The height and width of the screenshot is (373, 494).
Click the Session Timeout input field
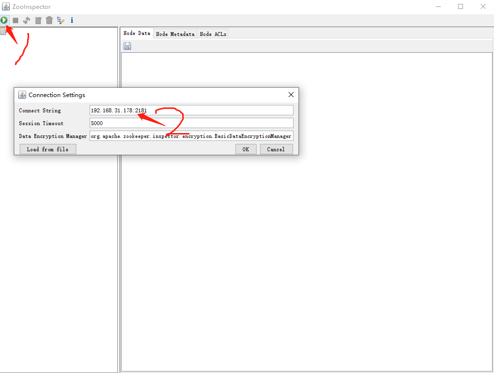coord(192,123)
